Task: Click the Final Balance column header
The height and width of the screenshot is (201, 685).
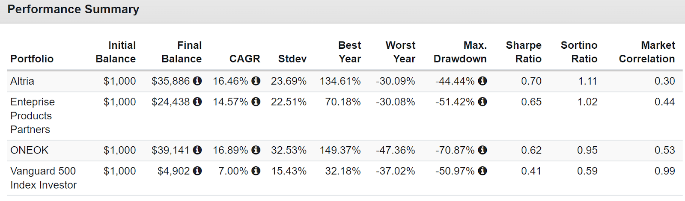Action: click(182, 52)
